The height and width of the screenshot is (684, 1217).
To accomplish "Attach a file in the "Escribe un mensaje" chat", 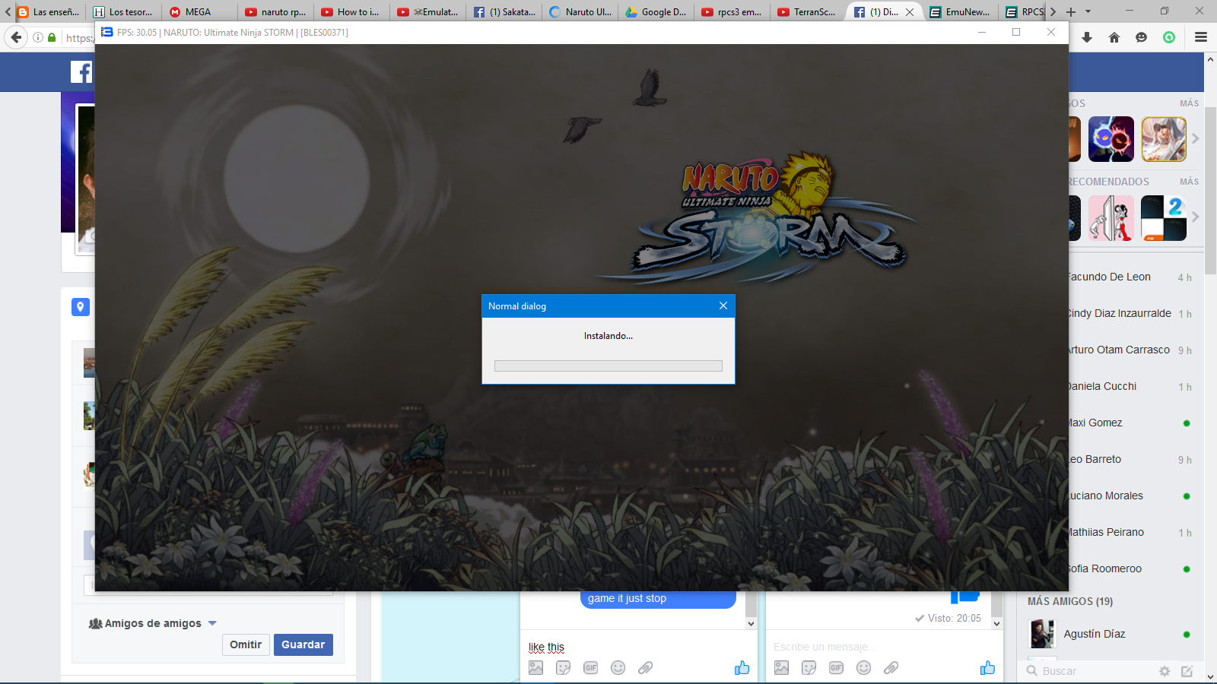I will [x=891, y=668].
